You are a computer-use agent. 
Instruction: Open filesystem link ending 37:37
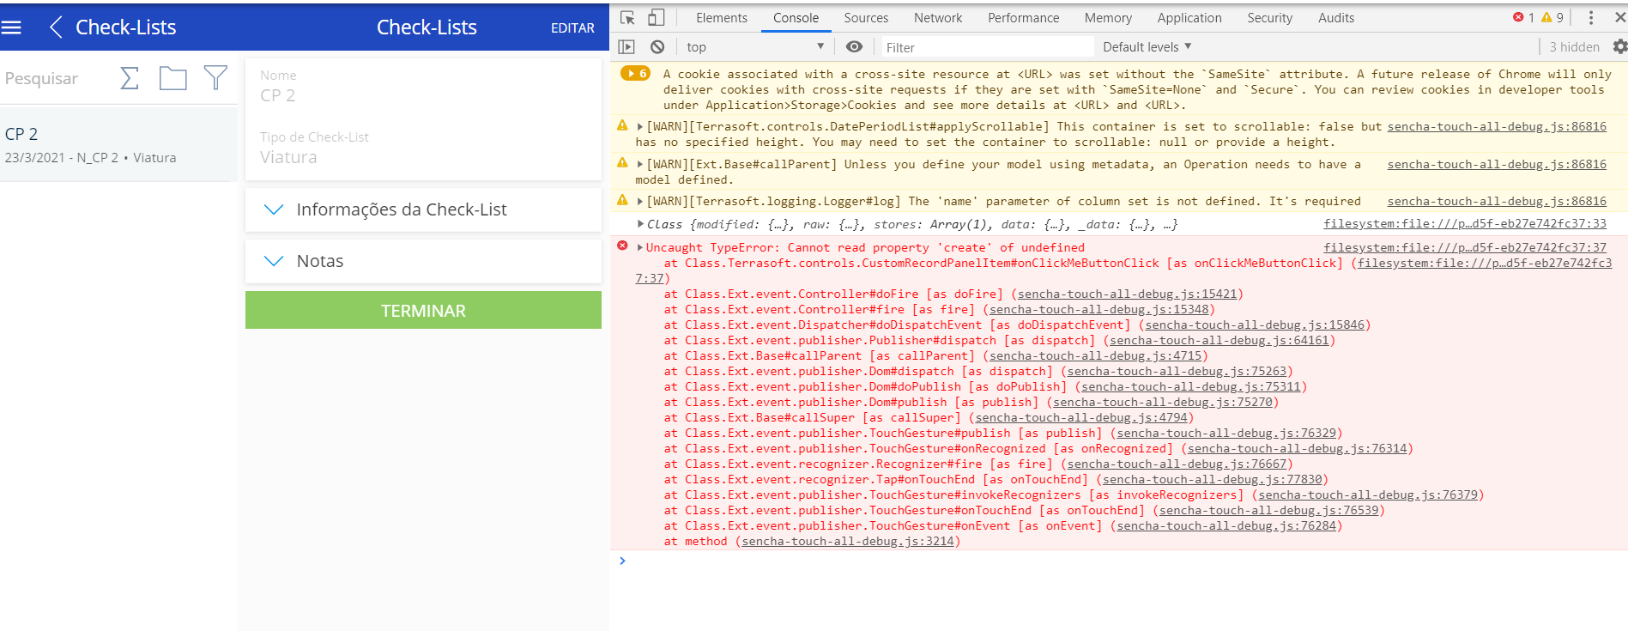(x=1464, y=247)
